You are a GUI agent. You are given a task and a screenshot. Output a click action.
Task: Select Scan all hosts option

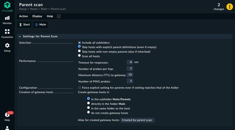pos(79,56)
